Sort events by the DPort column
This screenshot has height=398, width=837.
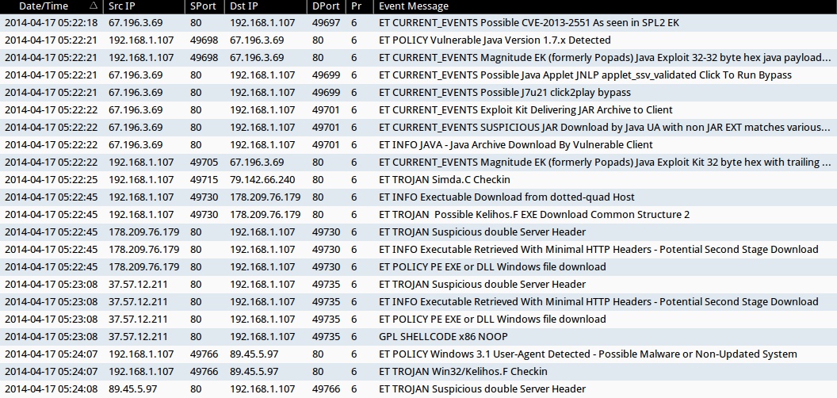327,6
